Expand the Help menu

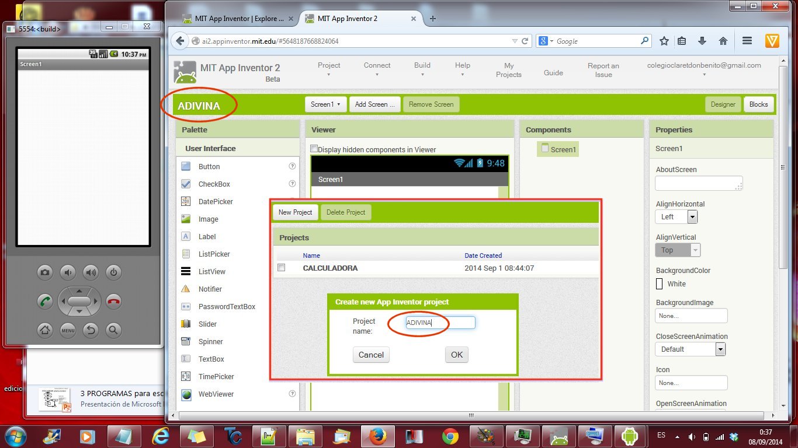click(x=463, y=69)
